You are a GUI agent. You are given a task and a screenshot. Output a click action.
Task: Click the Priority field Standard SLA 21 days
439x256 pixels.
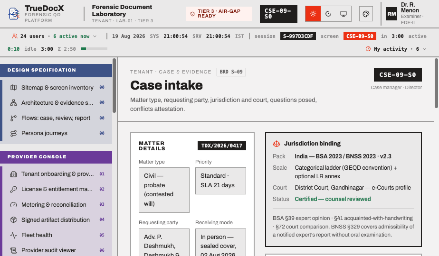click(x=220, y=181)
